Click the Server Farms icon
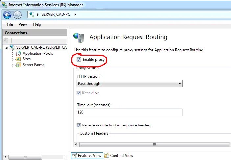This screenshot has width=231, height=160. coord(18,65)
